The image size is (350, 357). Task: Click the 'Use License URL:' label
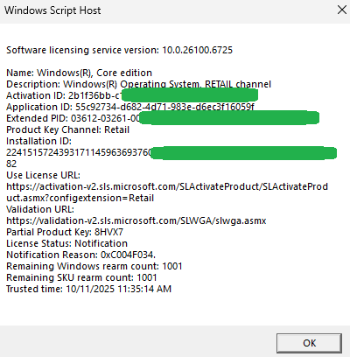click(x=44, y=175)
